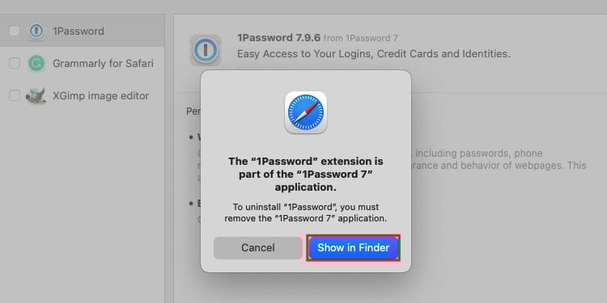Click the 1Password icon in the extensions sidebar
This screenshot has height=303, width=607.
pyautogui.click(x=36, y=31)
